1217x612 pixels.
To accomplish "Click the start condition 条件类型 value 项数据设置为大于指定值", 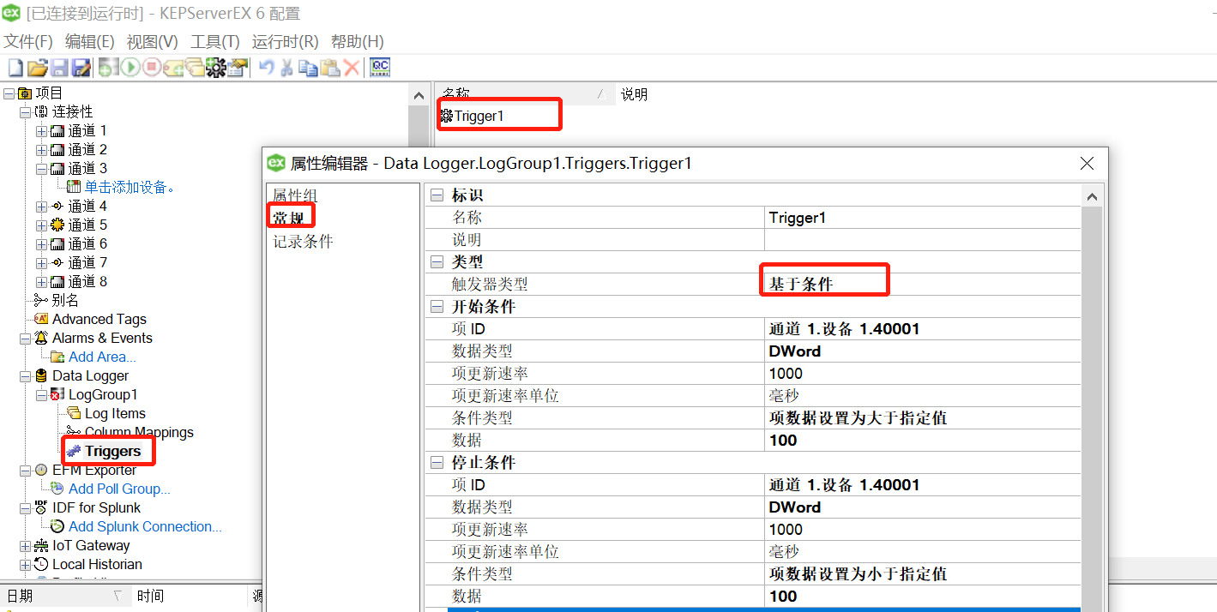I will (922, 418).
